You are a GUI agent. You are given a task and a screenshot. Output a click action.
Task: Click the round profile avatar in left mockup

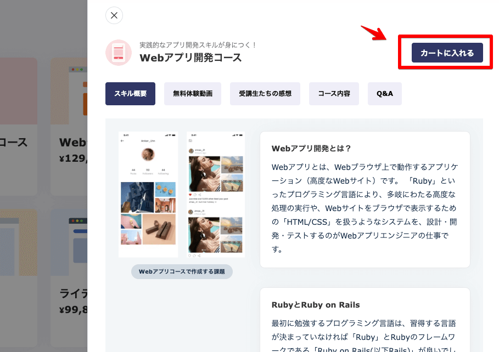coord(148,155)
